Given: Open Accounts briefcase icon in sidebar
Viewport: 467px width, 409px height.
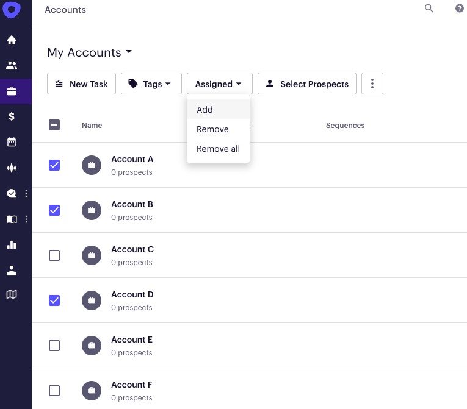Looking at the screenshot, I should [x=12, y=91].
